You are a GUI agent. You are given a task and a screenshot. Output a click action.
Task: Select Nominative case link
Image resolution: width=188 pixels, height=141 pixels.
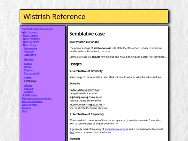[31, 48]
